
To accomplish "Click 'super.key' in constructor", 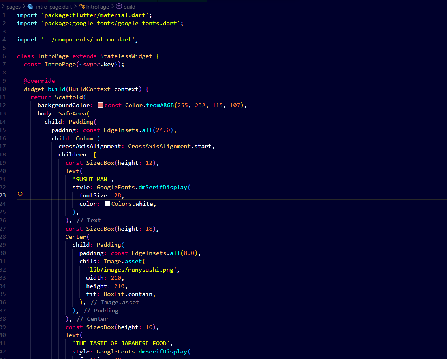I will (x=98, y=64).
